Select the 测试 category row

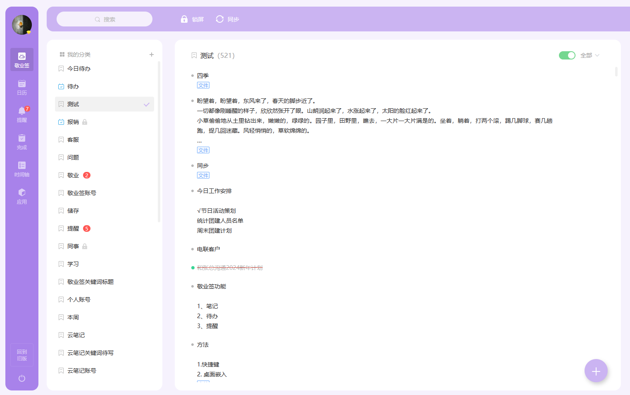pos(105,104)
